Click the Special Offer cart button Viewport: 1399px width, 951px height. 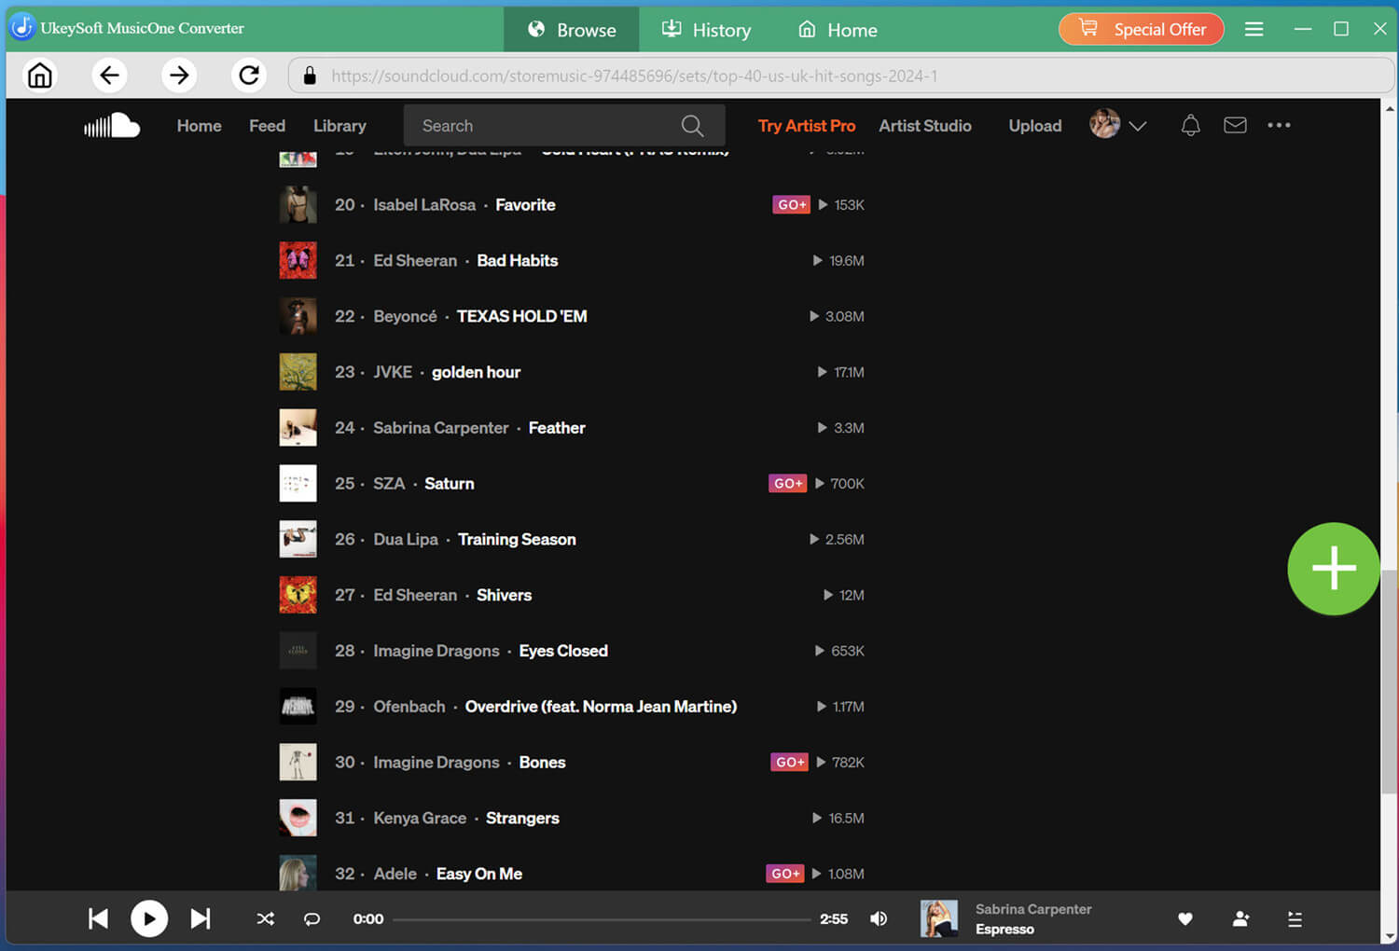[x=1142, y=29]
